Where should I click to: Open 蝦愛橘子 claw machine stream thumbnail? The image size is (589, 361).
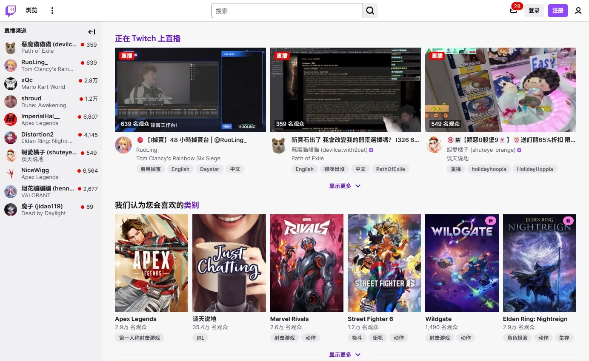[x=500, y=90]
